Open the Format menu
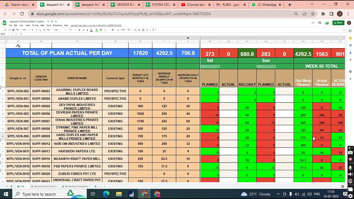354x199 pixels. (x=35, y=25)
